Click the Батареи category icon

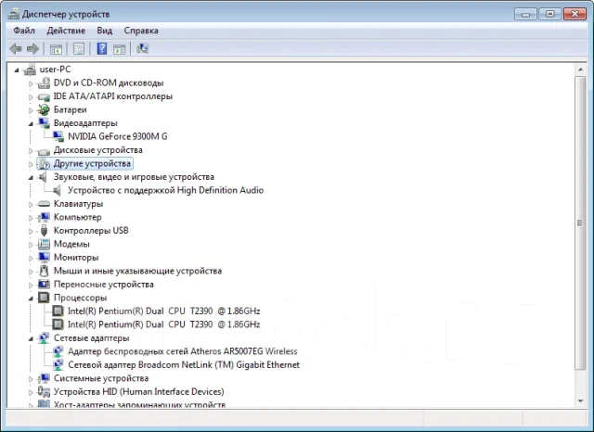pos(44,109)
